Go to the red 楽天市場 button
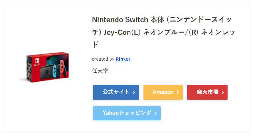 click(x=207, y=92)
